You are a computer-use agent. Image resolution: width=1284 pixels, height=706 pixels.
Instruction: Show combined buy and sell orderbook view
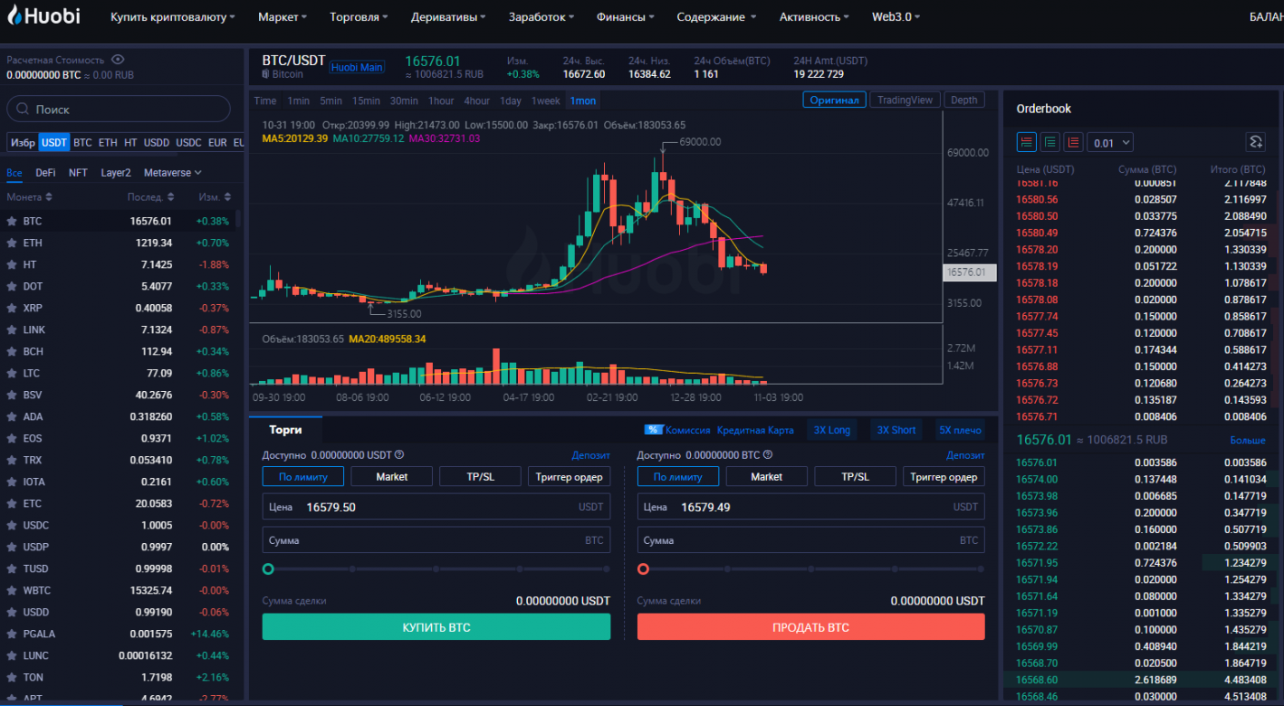point(1027,142)
